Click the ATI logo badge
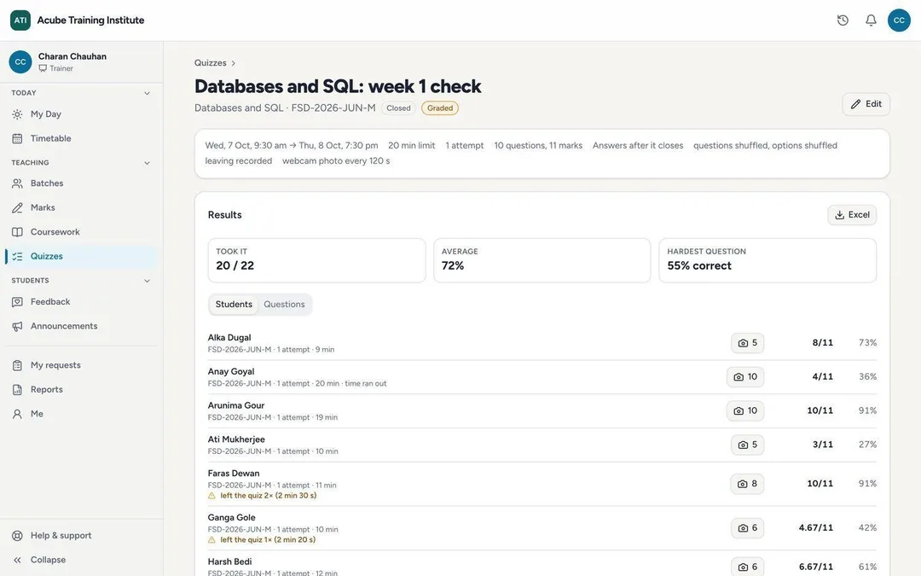 (20, 20)
